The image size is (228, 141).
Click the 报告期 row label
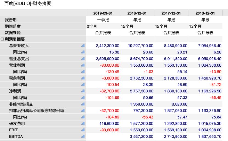11,20
